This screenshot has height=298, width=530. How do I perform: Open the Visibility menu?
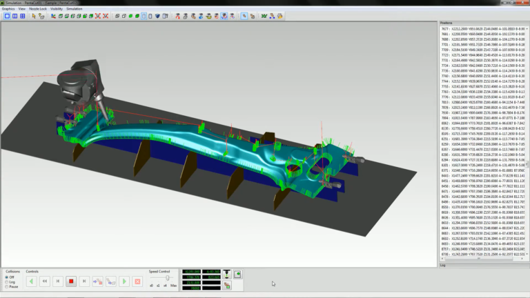(x=57, y=9)
